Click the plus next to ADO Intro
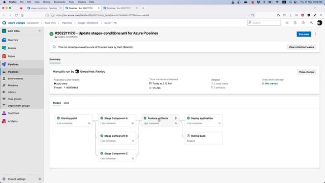 40,31
